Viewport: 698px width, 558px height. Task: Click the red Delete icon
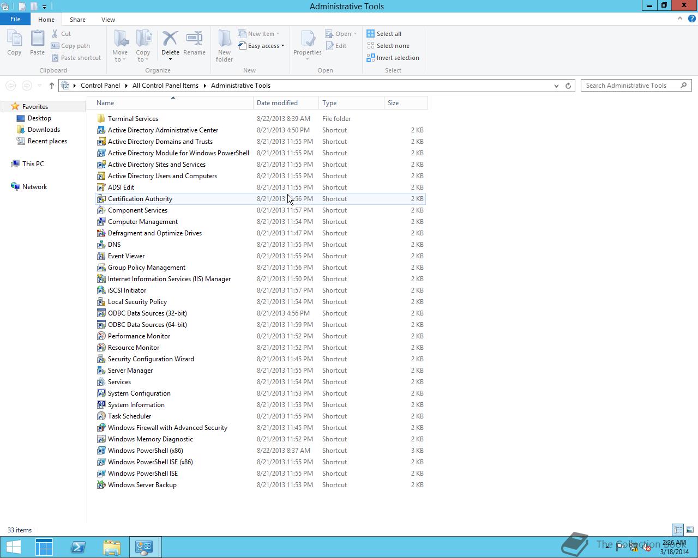pyautogui.click(x=170, y=38)
